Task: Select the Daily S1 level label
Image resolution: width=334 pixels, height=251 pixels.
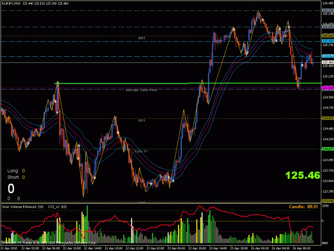Action: tap(141, 151)
